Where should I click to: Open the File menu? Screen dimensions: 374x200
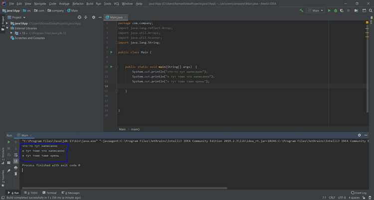(11, 4)
